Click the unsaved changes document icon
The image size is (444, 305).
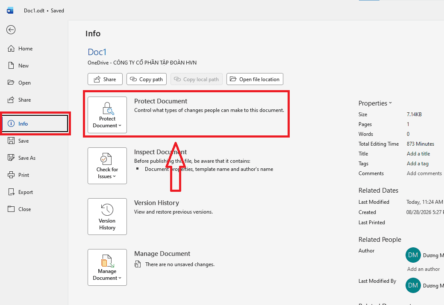[138, 264]
